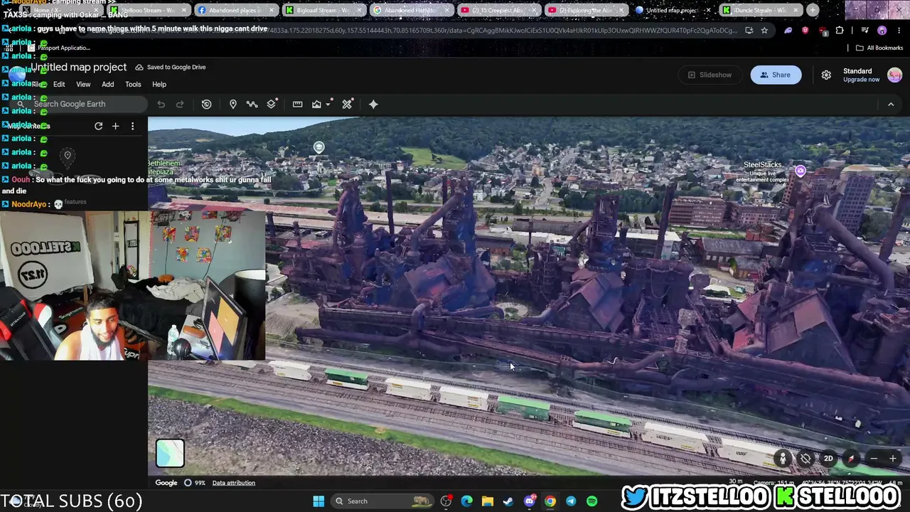Viewport: 910px width, 512px height.
Task: Click the Untitled map project title
Action: 78,67
